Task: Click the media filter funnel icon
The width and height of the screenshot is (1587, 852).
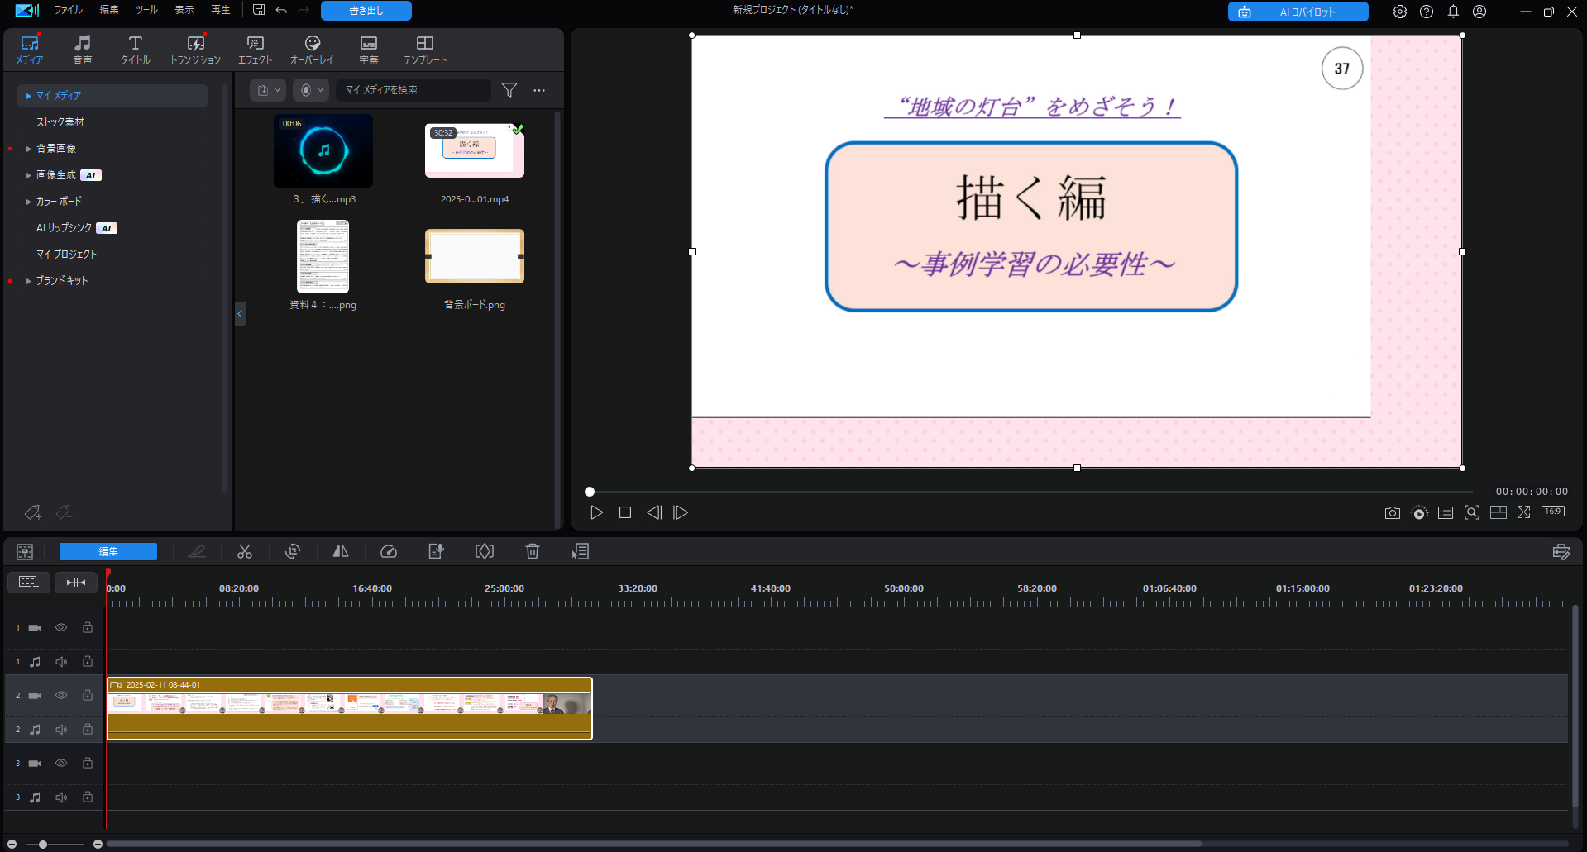Action: tap(509, 90)
